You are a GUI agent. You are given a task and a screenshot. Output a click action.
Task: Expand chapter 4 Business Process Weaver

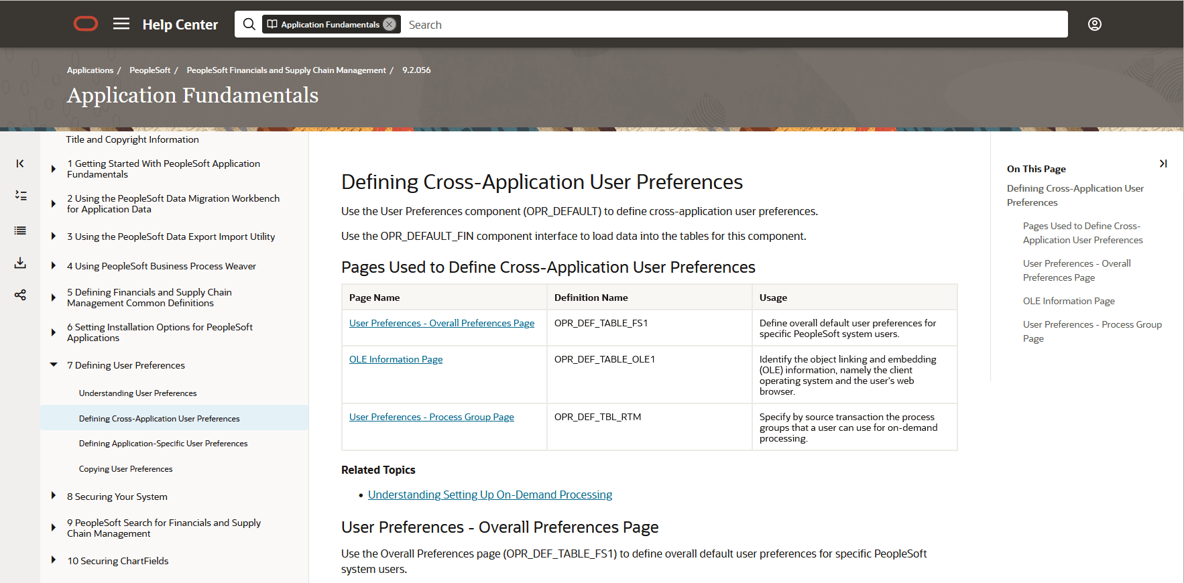53,265
